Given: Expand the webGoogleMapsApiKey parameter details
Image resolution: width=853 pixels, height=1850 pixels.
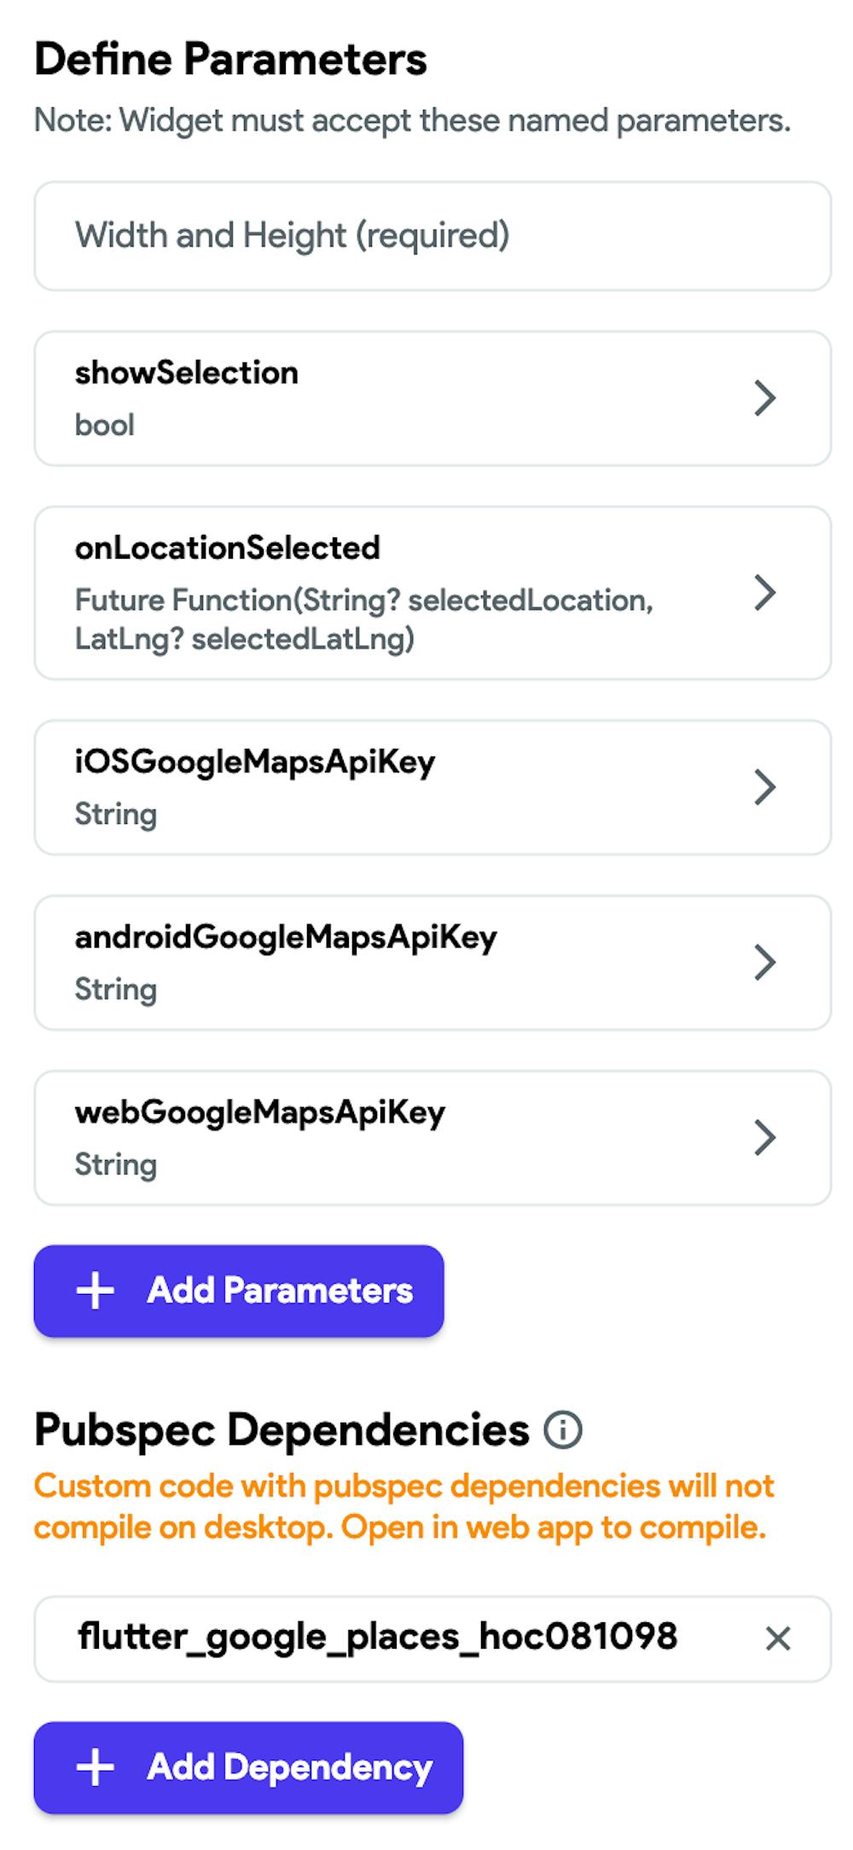Looking at the screenshot, I should click(766, 1136).
